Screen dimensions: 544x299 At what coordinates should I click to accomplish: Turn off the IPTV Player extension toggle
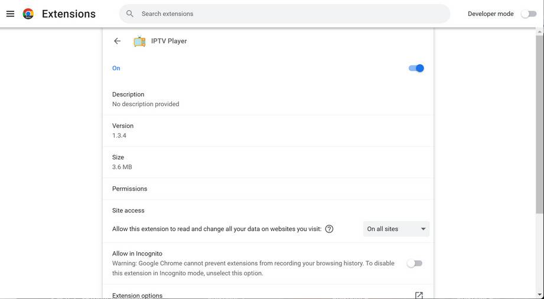click(416, 68)
